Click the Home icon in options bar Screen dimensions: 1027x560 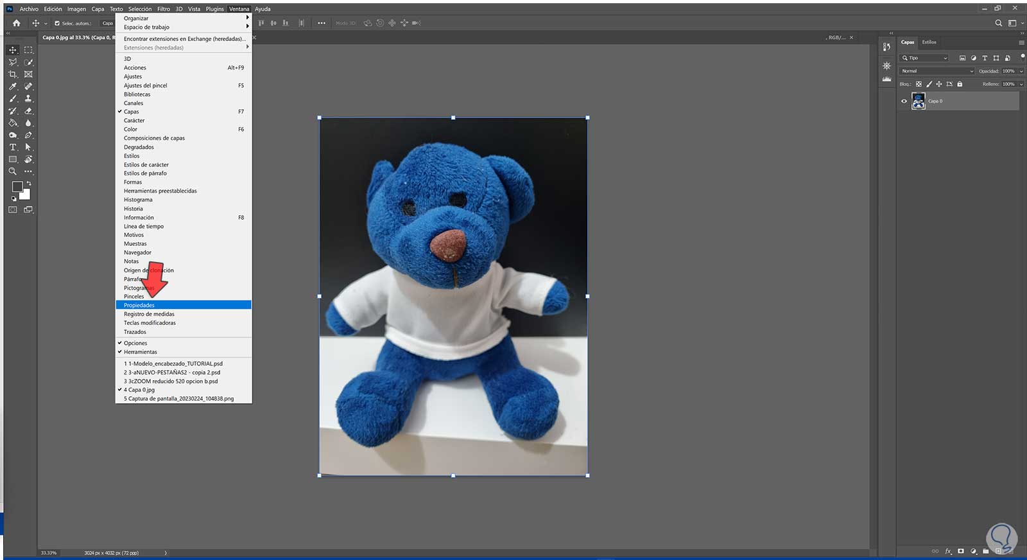[17, 23]
